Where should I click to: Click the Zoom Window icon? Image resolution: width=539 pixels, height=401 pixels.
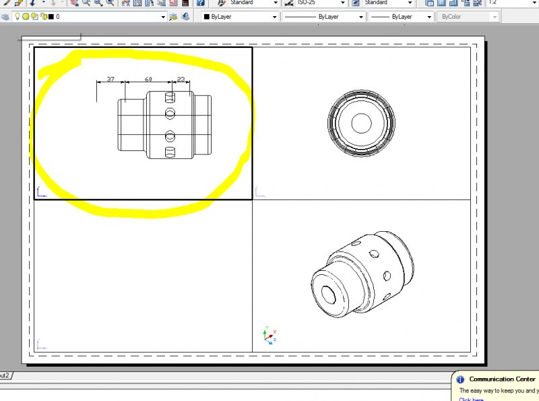pos(98,3)
